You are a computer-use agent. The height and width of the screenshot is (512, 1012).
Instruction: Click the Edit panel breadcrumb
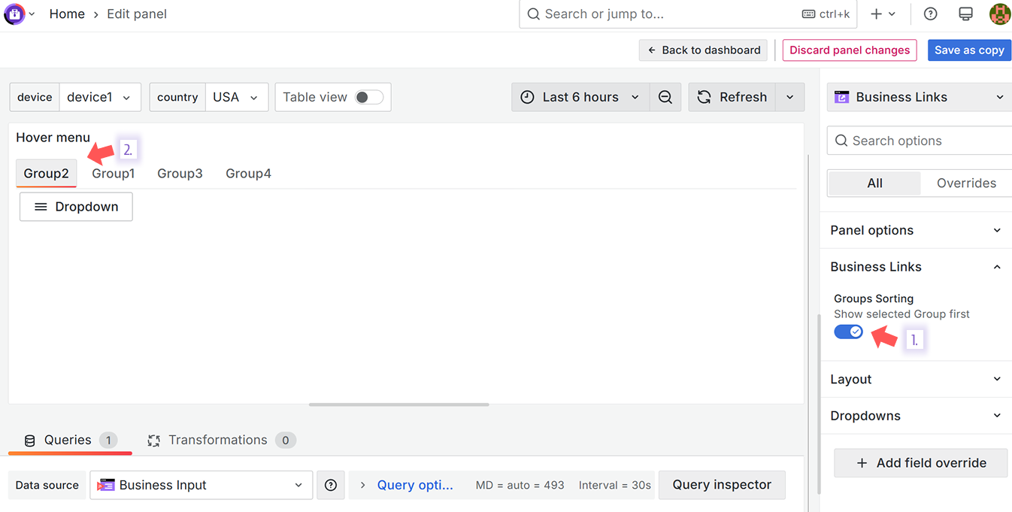(137, 14)
